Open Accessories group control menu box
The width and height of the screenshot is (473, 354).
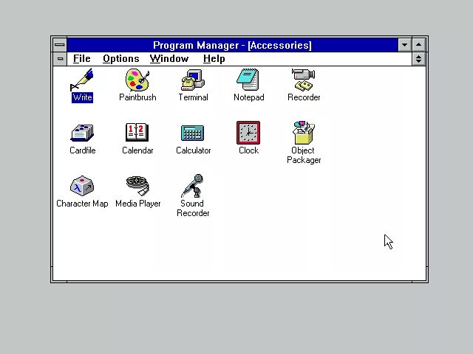(x=60, y=59)
